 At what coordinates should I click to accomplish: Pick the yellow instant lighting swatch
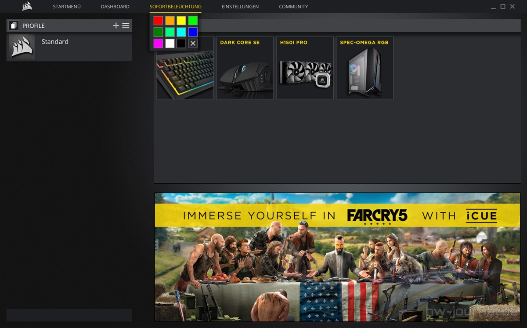[x=181, y=20]
